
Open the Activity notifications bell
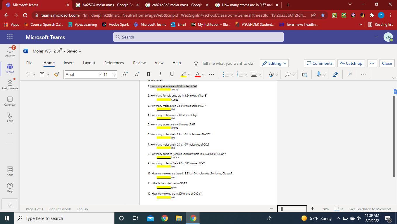coord(10,52)
